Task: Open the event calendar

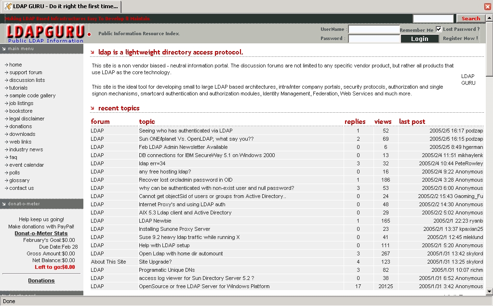Action: click(27, 165)
